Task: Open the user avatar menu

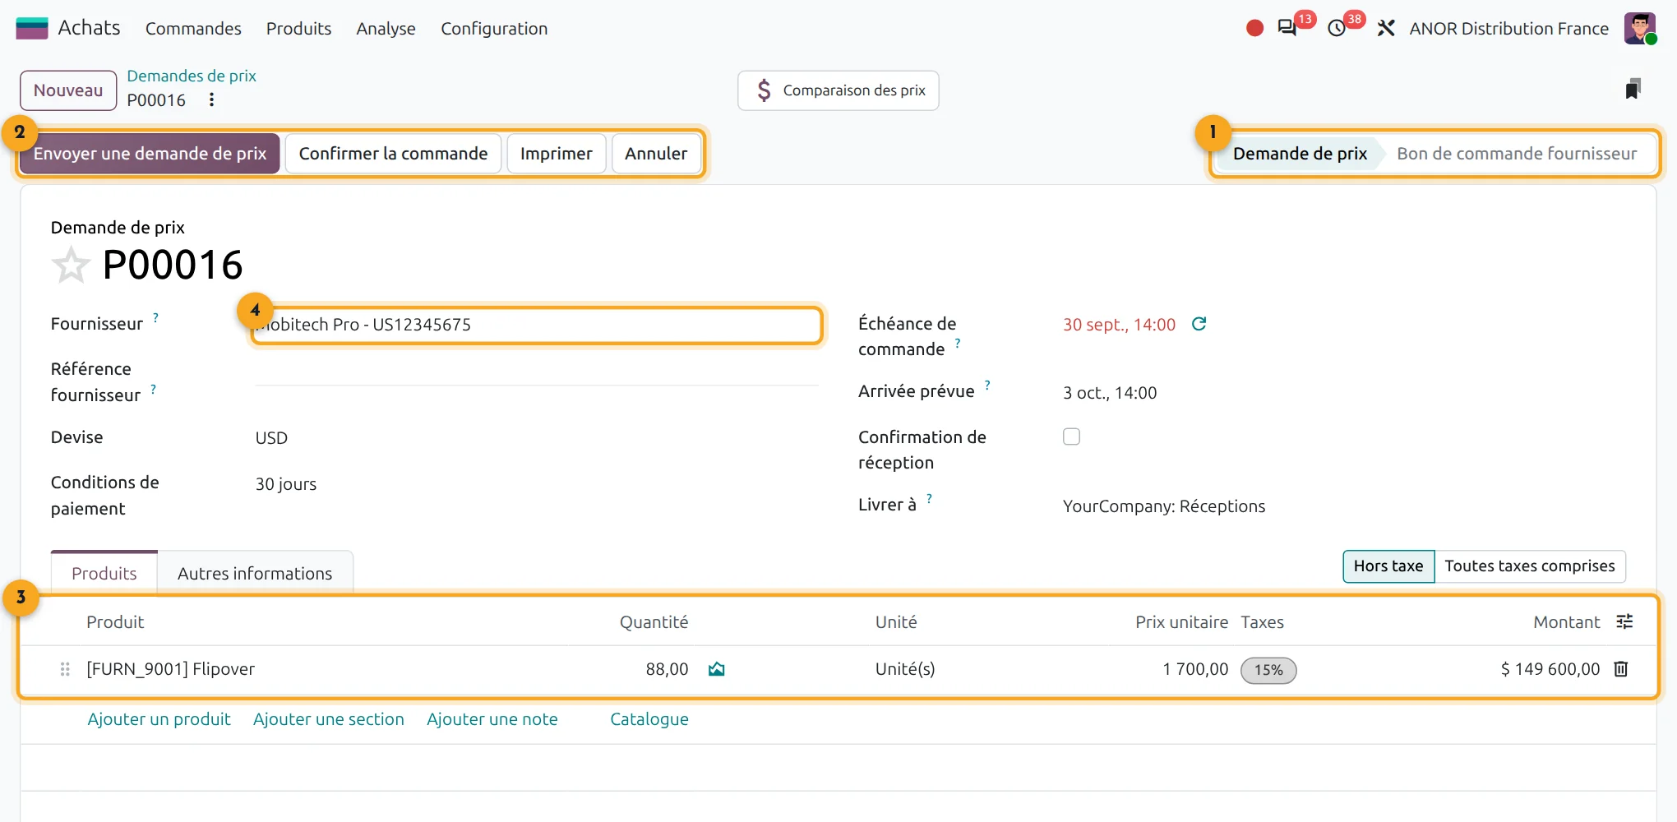Action: pos(1640,28)
